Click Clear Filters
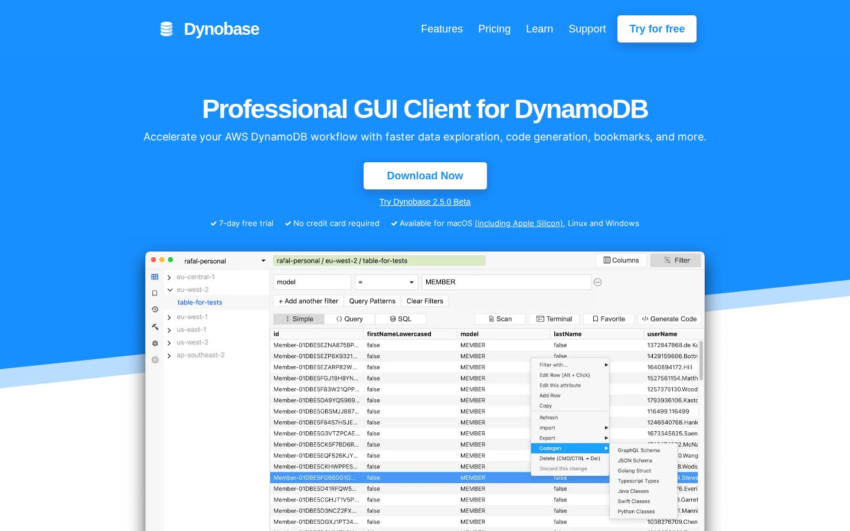 point(424,301)
